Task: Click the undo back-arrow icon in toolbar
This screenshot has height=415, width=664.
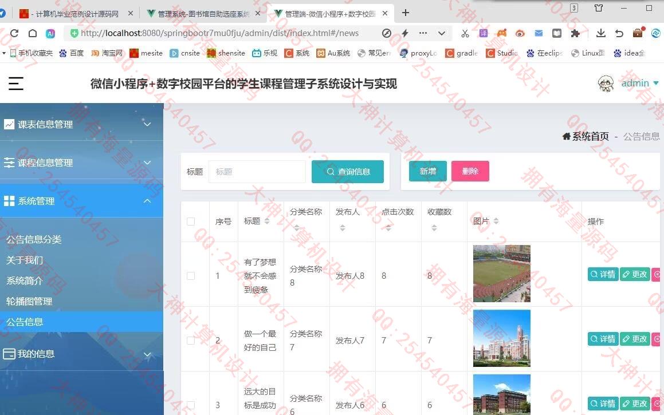Action: [619, 33]
